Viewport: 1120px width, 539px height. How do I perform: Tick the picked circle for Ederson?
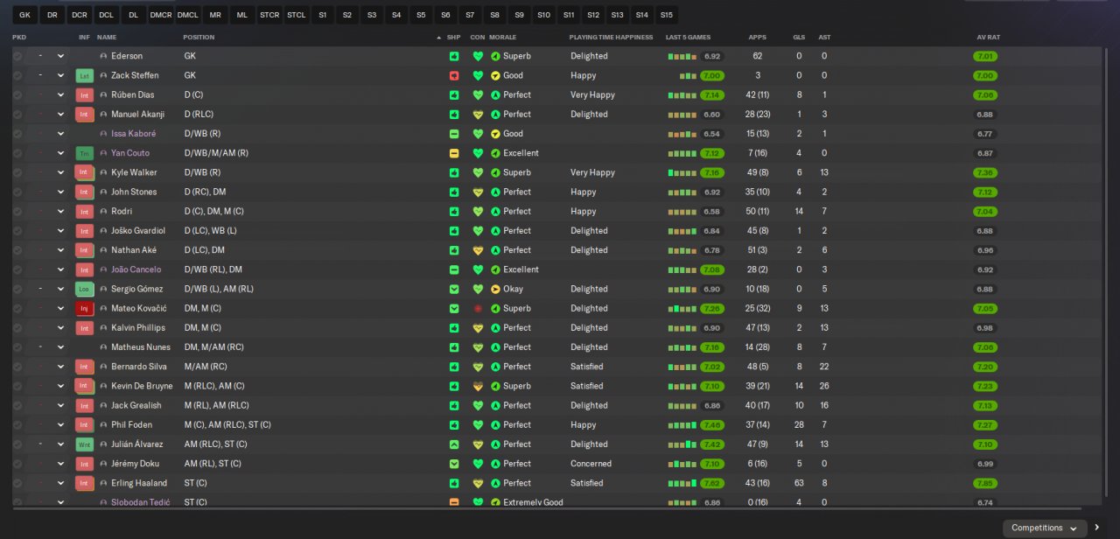[17, 56]
